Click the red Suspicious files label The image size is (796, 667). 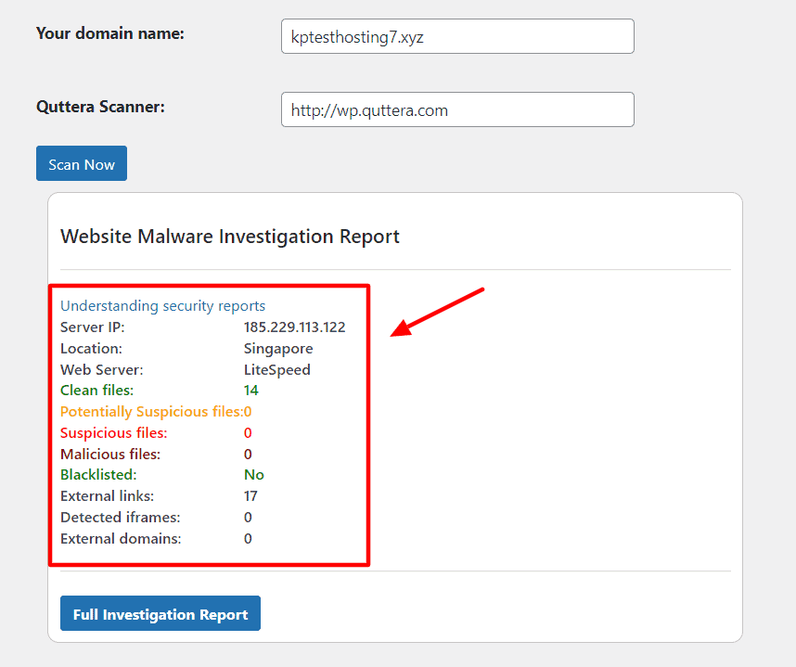114,433
